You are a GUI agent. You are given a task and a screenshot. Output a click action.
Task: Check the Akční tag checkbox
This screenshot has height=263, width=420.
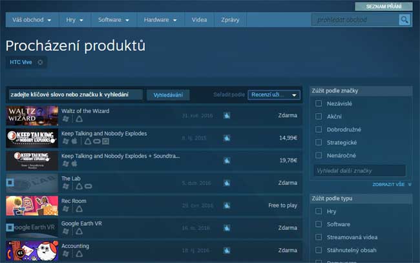319,116
